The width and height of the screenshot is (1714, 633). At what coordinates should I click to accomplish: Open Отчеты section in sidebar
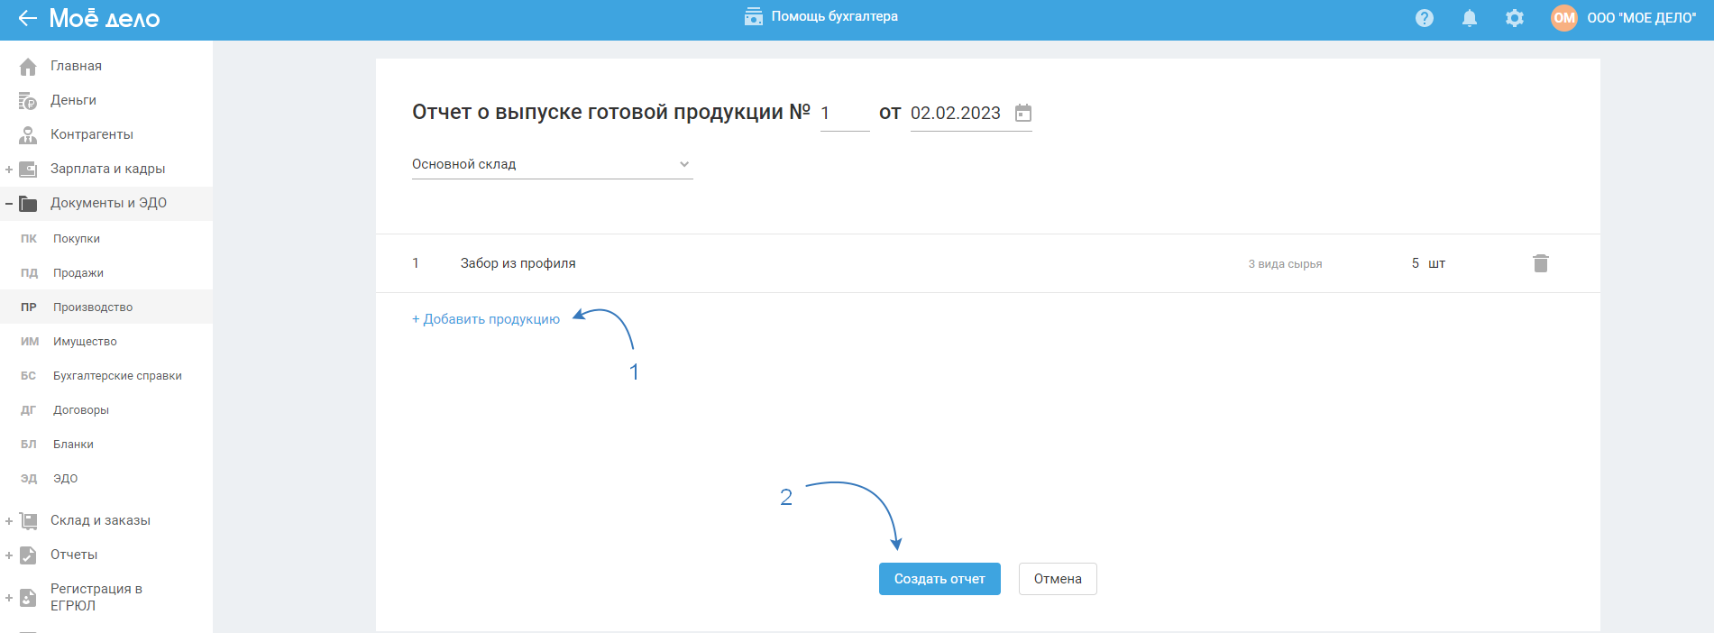(x=74, y=555)
